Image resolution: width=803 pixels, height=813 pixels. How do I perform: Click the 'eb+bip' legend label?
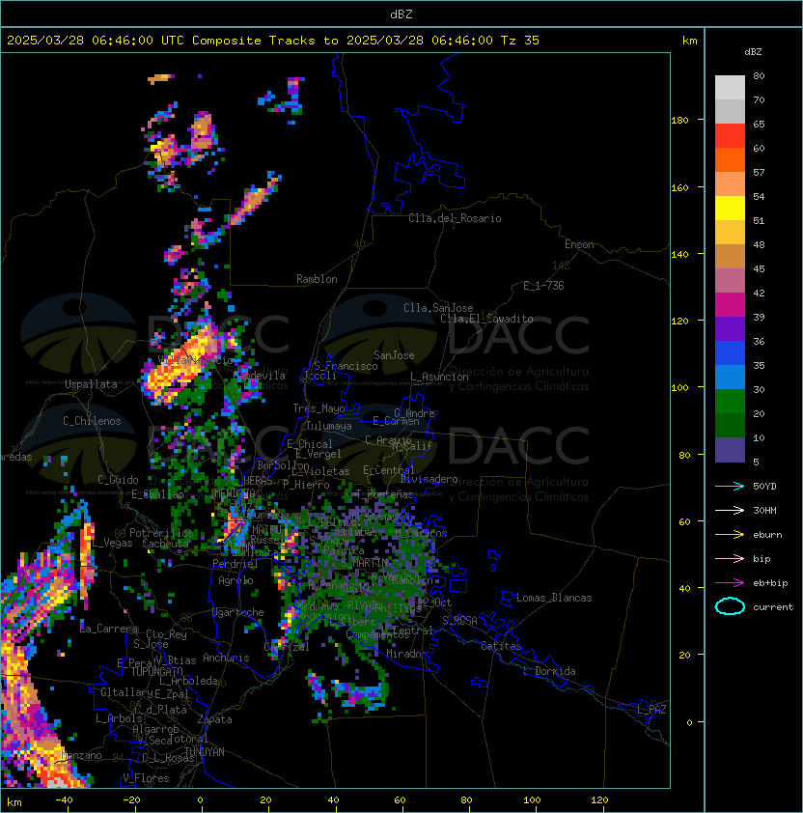tap(770, 583)
